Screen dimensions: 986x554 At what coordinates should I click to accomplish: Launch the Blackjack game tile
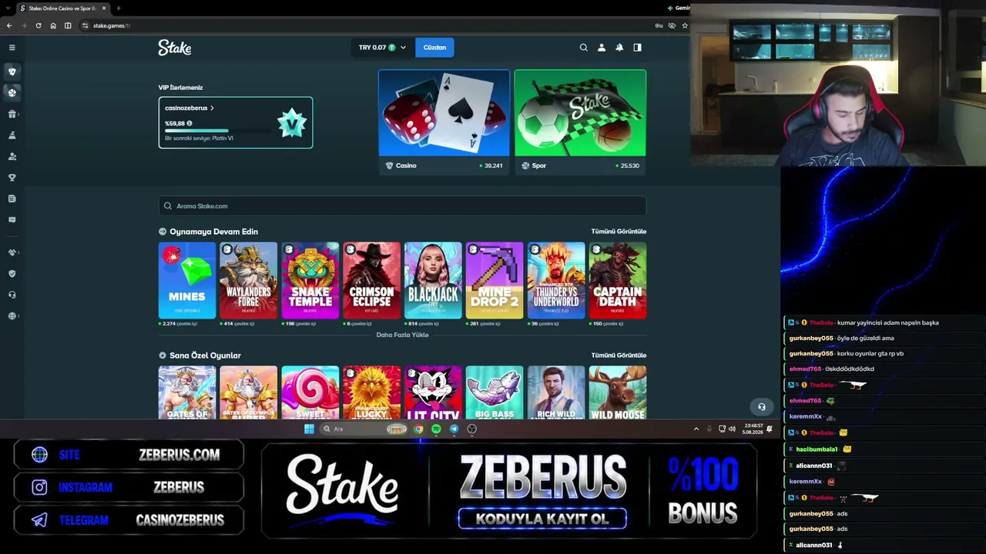click(433, 280)
